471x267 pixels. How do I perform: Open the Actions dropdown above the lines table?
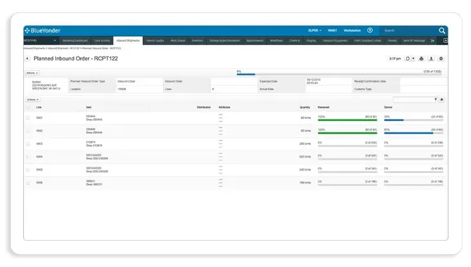point(33,100)
